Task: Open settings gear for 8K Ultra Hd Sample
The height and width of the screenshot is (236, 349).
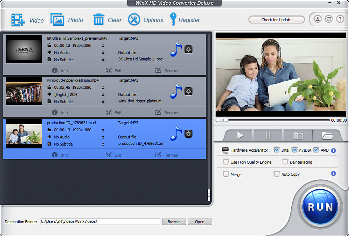Action: 188,49
